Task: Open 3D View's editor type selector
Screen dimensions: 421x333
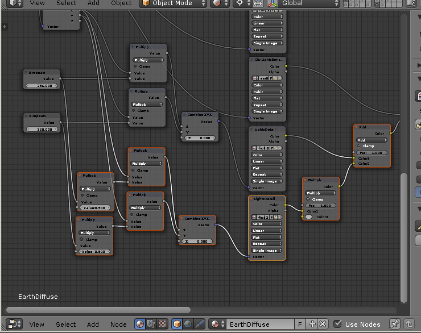Action: [14, 3]
